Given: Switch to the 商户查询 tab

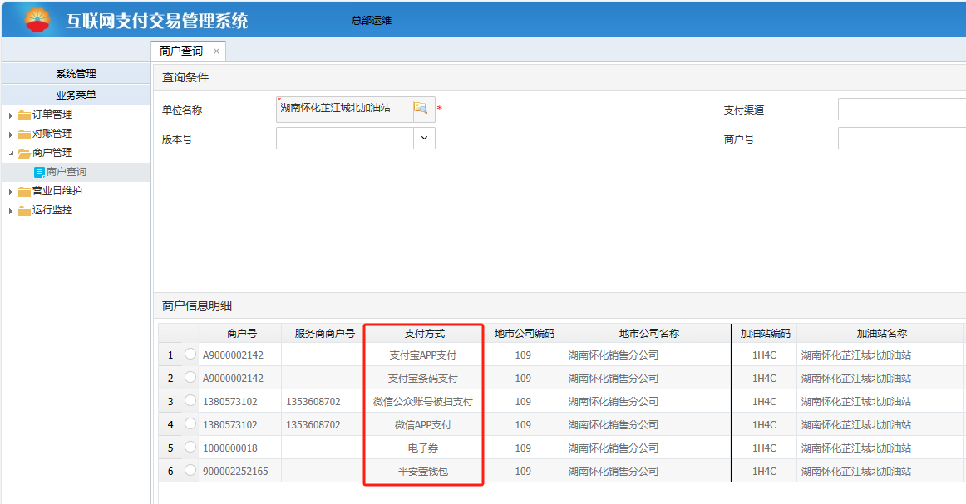Looking at the screenshot, I should coord(181,51).
